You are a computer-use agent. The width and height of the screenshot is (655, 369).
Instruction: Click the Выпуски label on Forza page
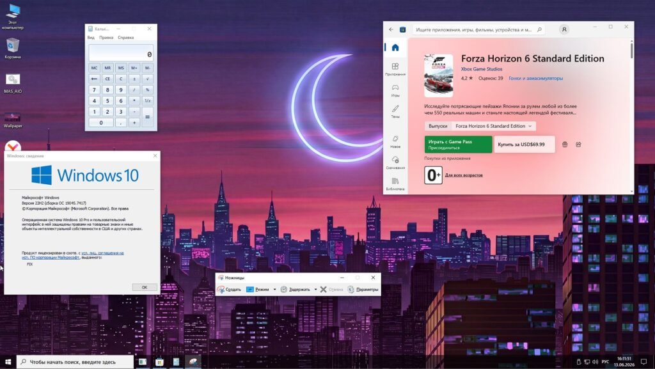pyautogui.click(x=438, y=126)
